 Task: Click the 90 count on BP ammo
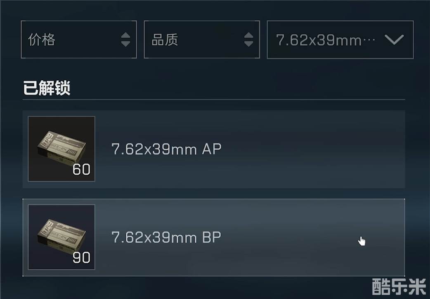point(81,258)
